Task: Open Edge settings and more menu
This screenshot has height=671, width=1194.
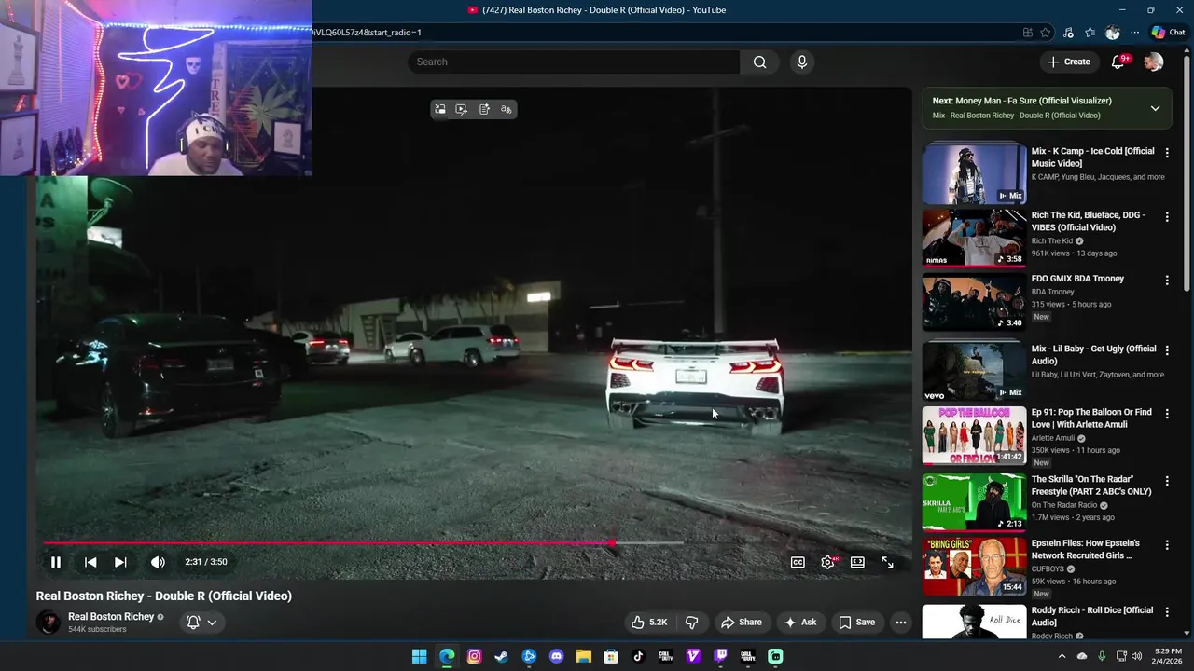Action: [x=1134, y=33]
